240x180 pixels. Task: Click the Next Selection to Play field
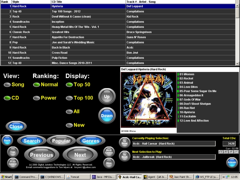point(174,157)
